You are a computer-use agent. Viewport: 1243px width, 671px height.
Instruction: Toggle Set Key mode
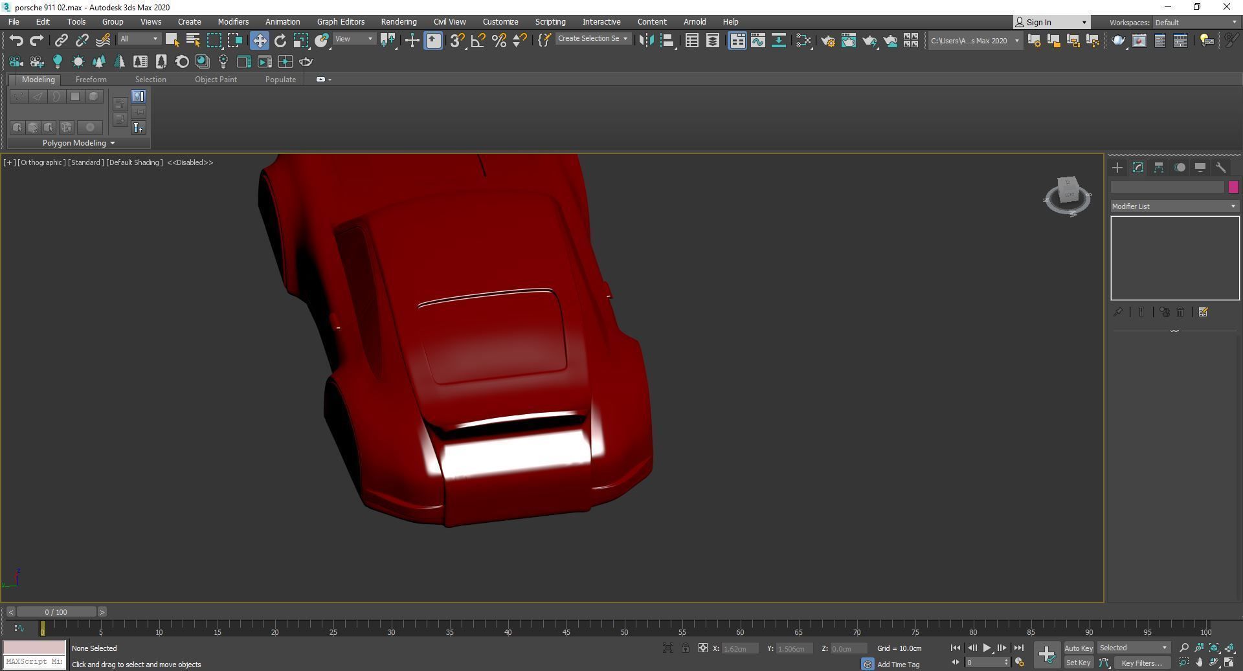click(1079, 663)
